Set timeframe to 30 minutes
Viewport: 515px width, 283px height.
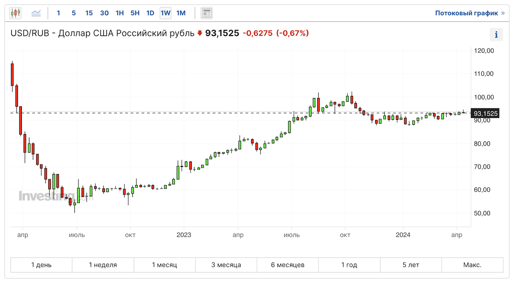point(104,13)
